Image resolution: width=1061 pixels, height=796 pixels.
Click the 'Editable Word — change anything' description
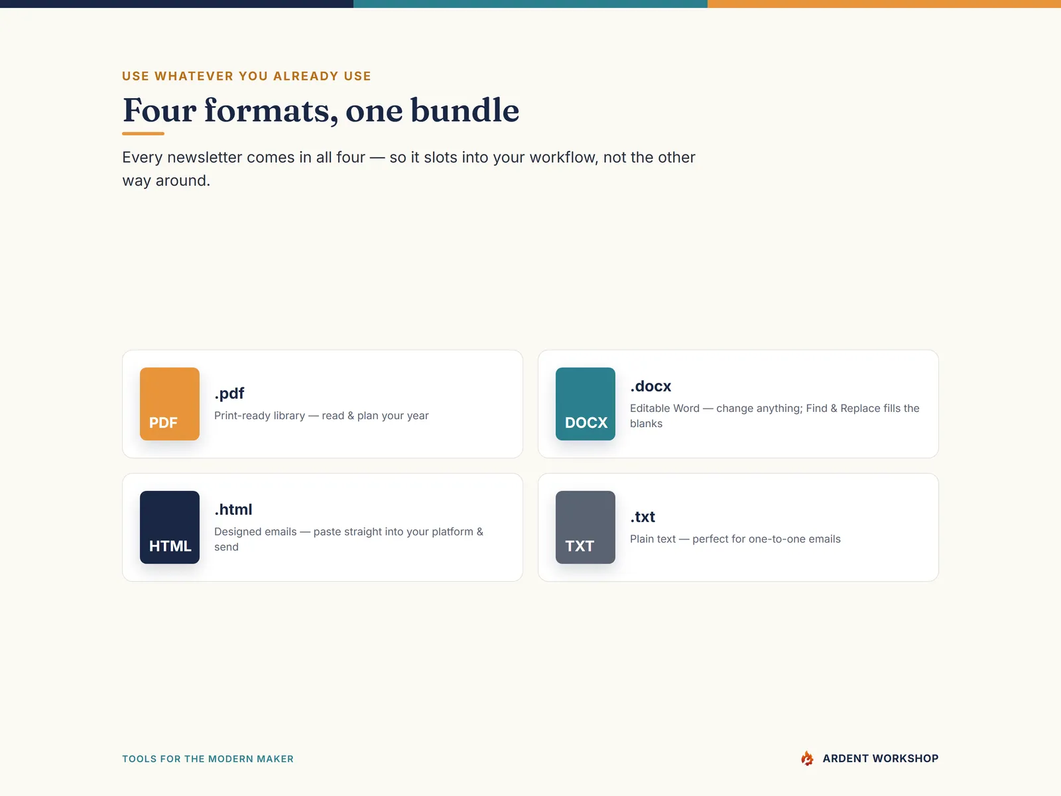click(x=775, y=416)
